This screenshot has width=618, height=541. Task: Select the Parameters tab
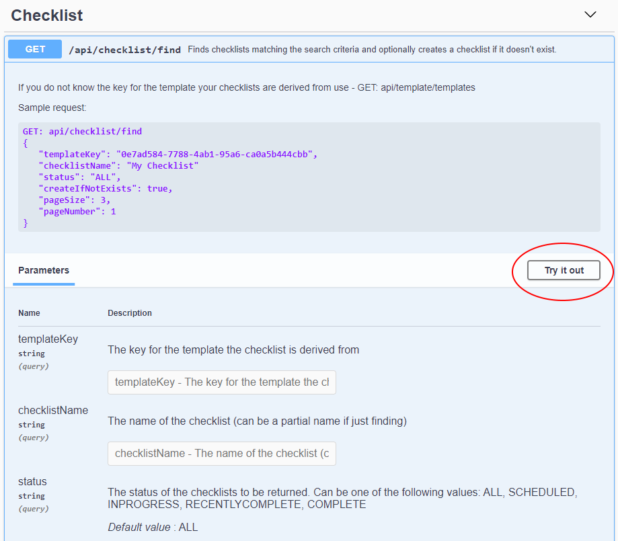click(x=44, y=270)
